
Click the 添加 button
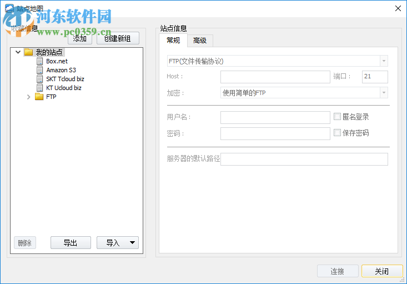click(80, 38)
